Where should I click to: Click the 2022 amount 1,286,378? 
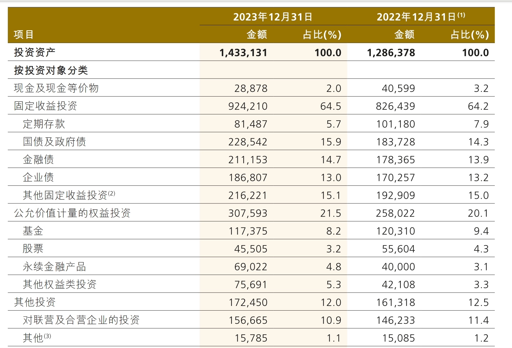[x=391, y=53]
